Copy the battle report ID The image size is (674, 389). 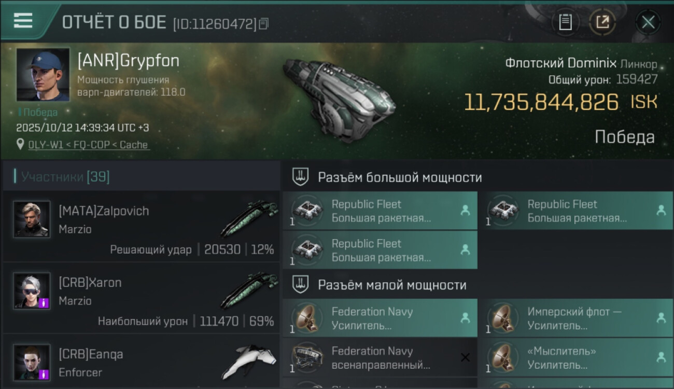pyautogui.click(x=264, y=23)
